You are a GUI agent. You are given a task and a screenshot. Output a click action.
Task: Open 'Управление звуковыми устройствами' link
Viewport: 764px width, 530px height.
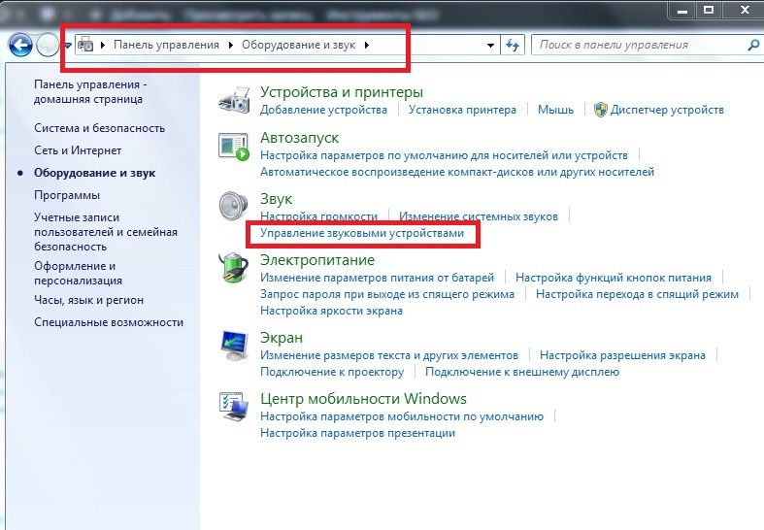coord(362,233)
